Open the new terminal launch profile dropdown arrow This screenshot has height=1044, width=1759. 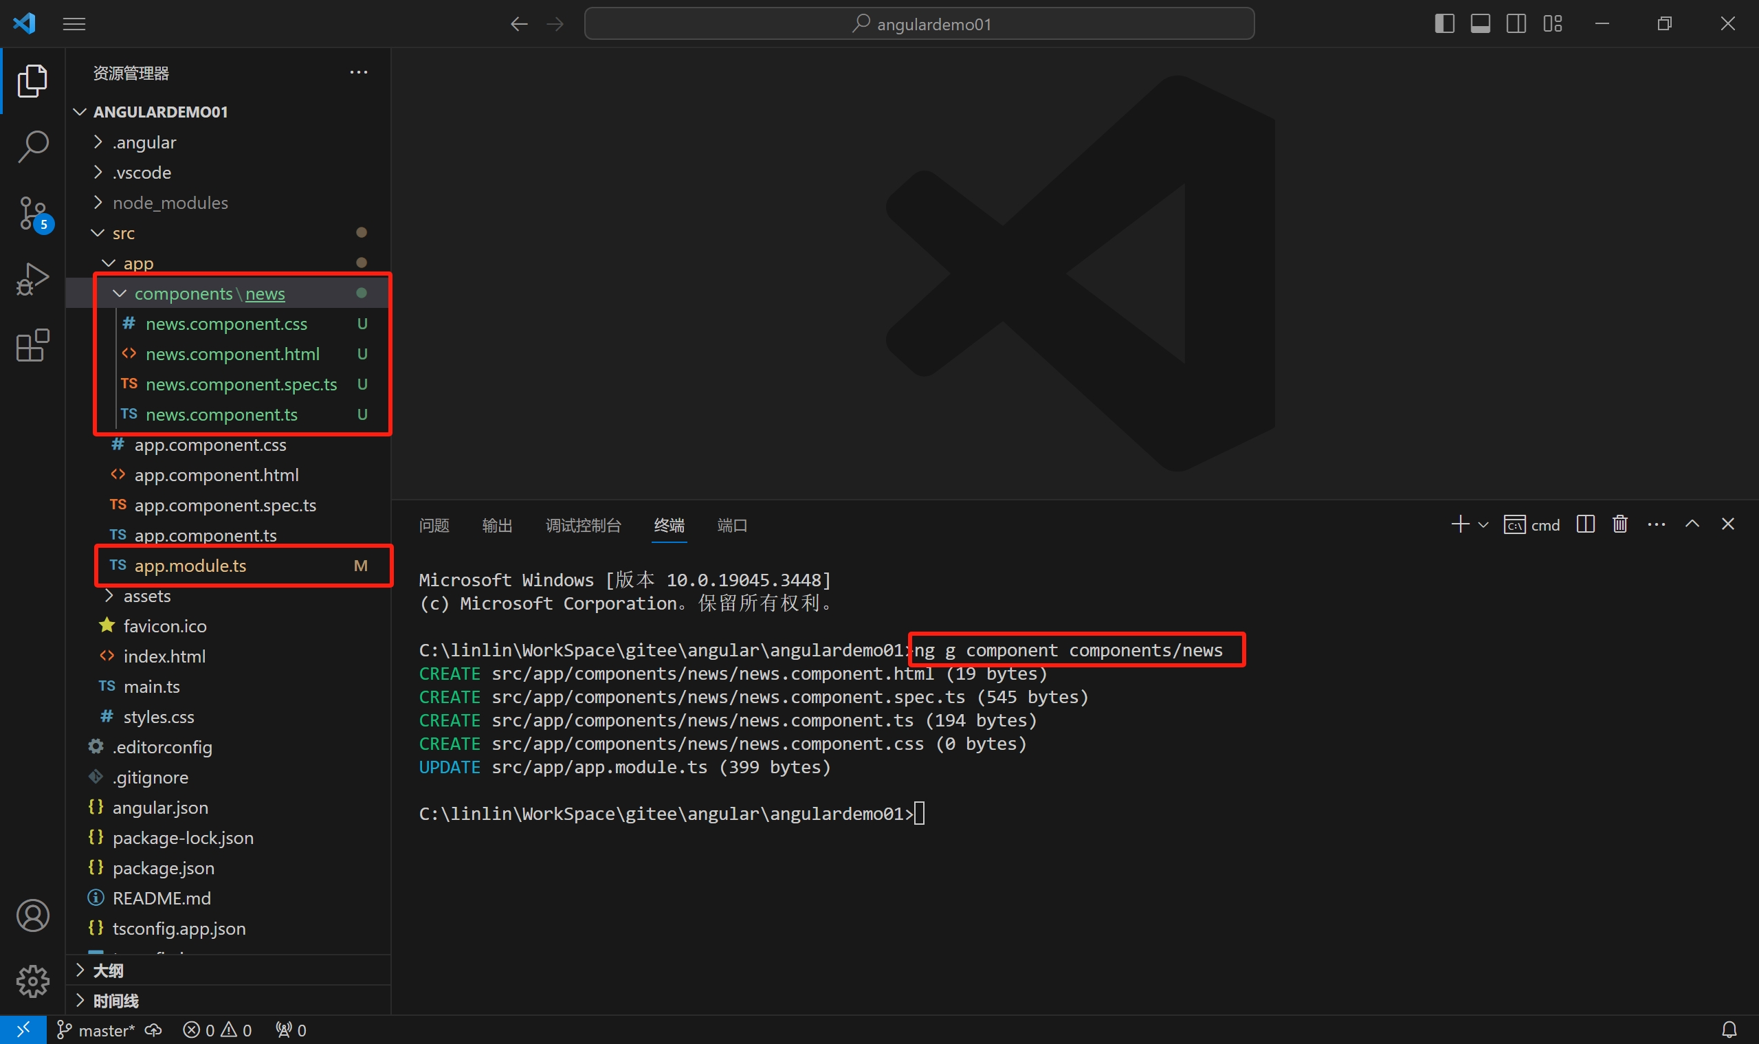1483,525
